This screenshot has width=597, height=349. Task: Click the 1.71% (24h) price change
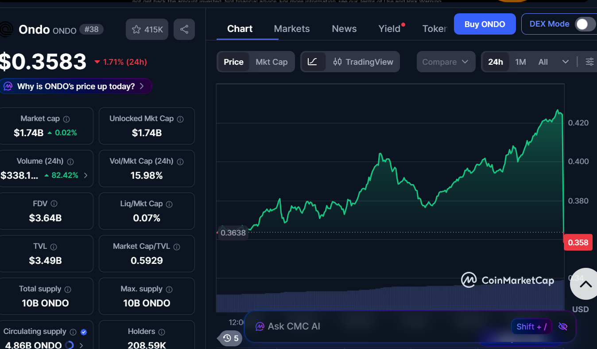pyautogui.click(x=120, y=62)
